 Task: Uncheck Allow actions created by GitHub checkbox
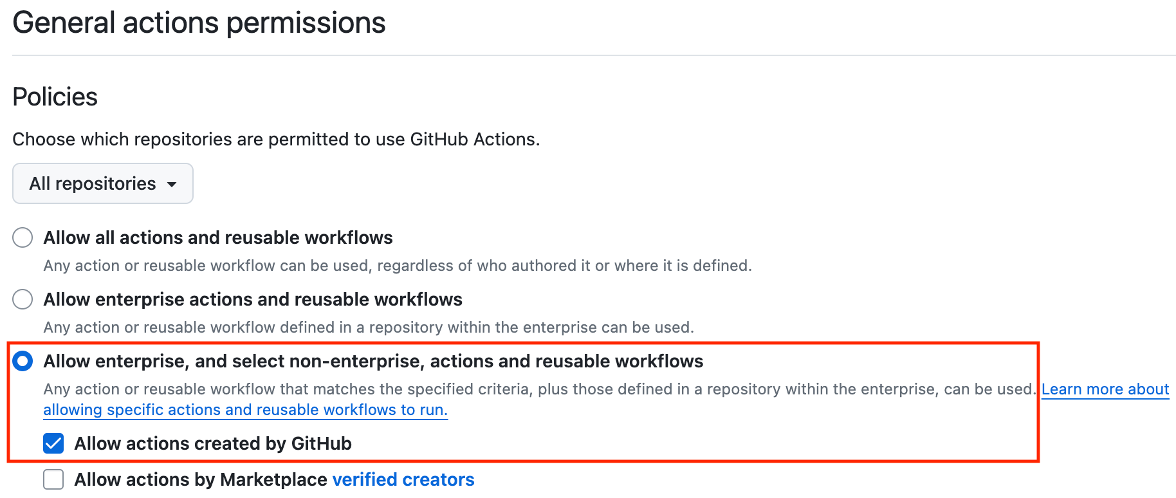(x=53, y=443)
